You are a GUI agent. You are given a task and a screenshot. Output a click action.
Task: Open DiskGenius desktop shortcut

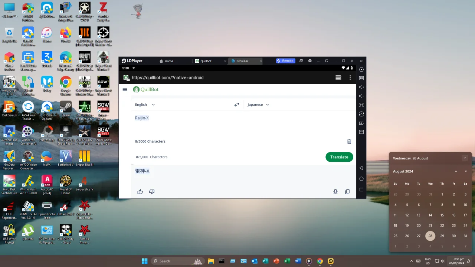click(9, 109)
